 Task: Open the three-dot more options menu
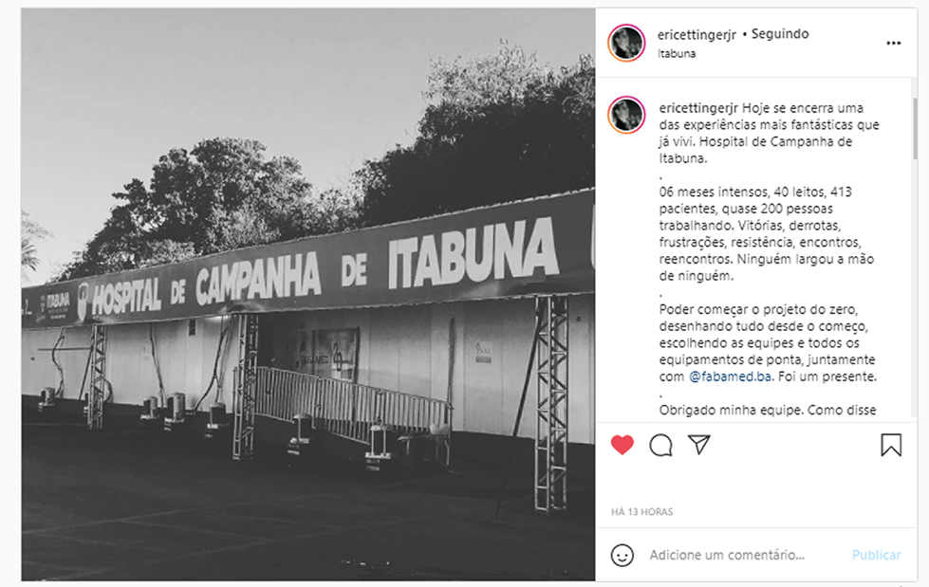894,44
